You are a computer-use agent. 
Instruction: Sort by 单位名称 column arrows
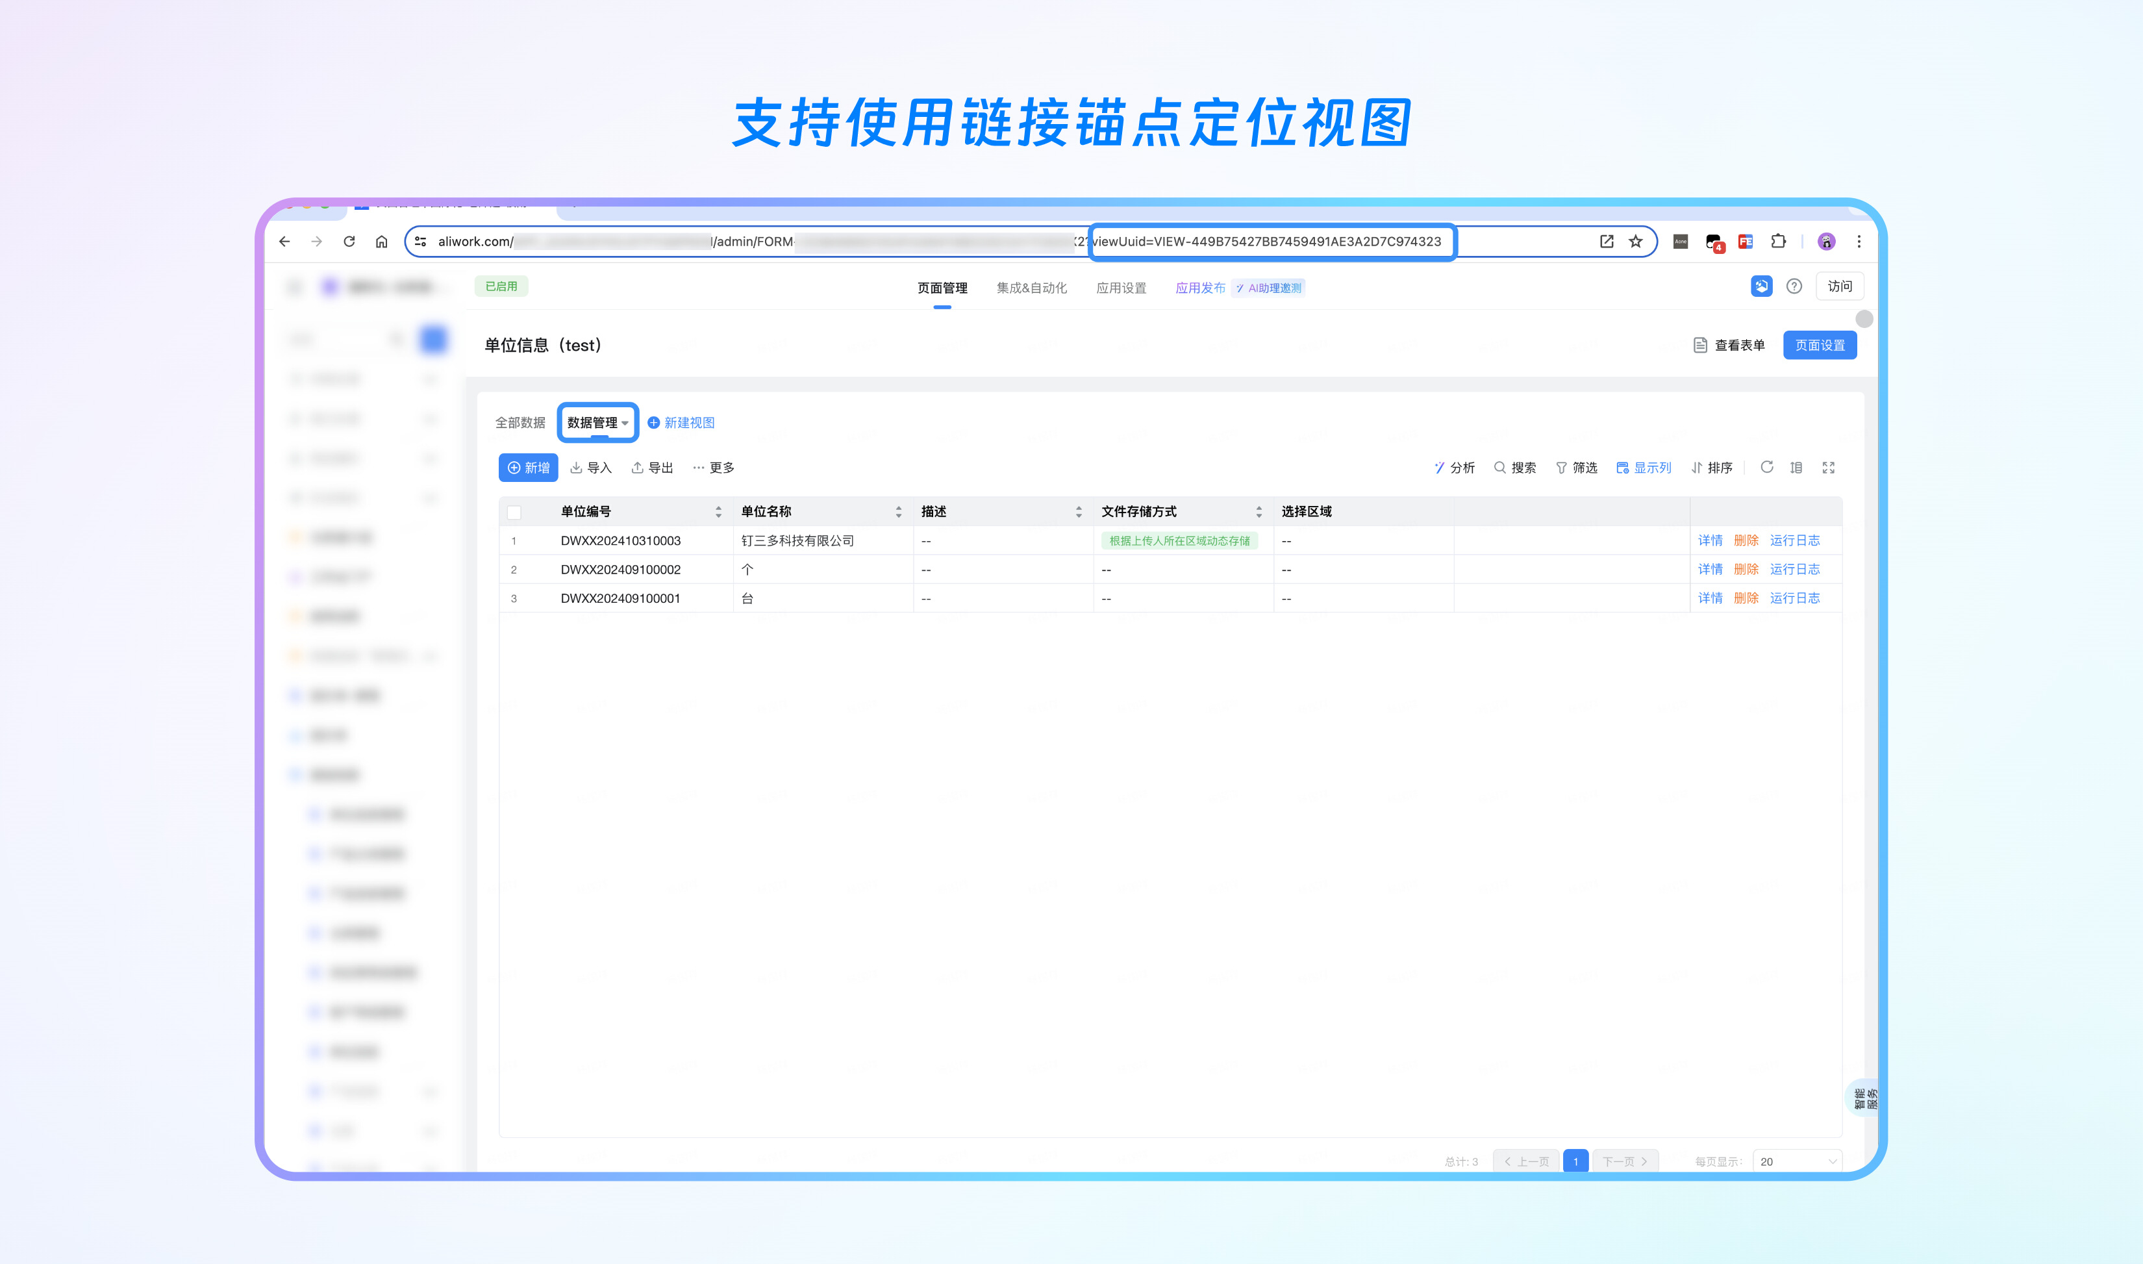tap(898, 512)
